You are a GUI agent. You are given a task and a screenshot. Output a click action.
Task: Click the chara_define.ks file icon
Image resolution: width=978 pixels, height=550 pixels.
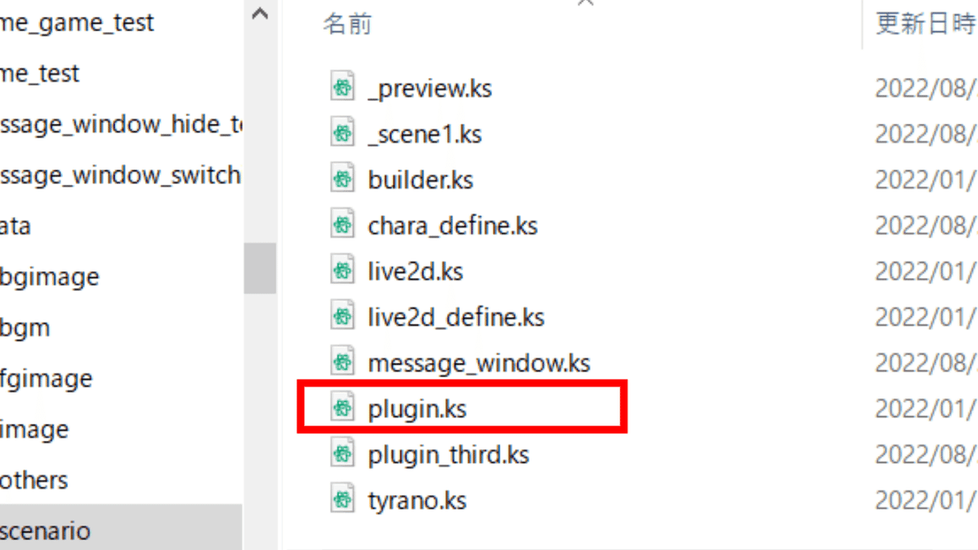click(x=342, y=224)
